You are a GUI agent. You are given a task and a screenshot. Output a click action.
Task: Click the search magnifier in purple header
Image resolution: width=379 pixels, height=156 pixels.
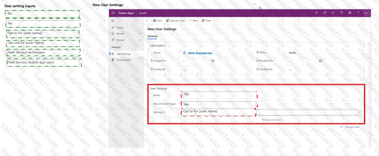coord(317,13)
